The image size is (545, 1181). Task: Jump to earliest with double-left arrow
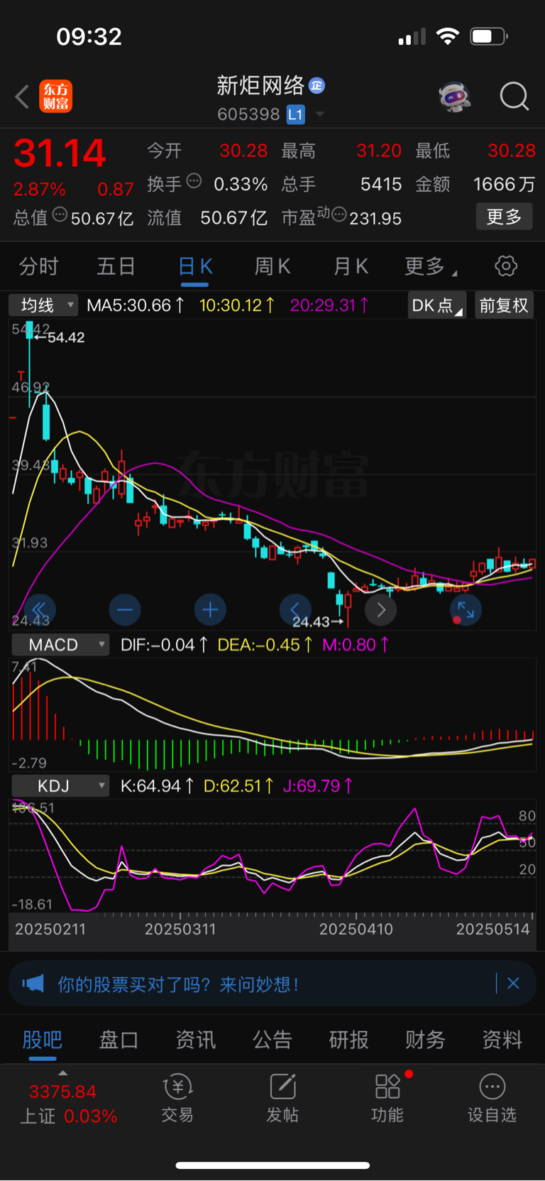pos(39,609)
